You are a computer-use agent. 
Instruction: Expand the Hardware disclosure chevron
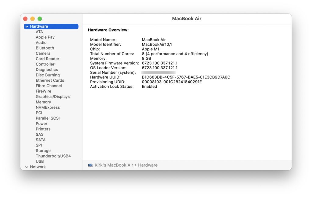pyautogui.click(x=27, y=26)
